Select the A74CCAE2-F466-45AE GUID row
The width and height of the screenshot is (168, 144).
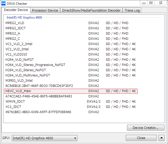click(x=71, y=96)
